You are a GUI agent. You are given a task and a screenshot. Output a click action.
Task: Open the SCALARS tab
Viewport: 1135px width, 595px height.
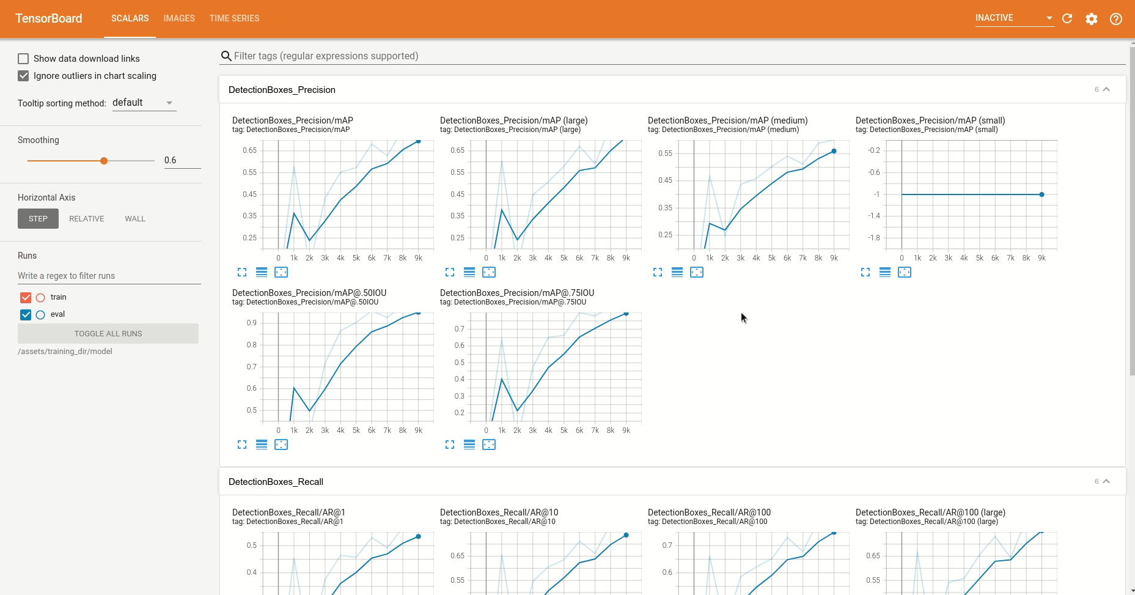(x=130, y=18)
